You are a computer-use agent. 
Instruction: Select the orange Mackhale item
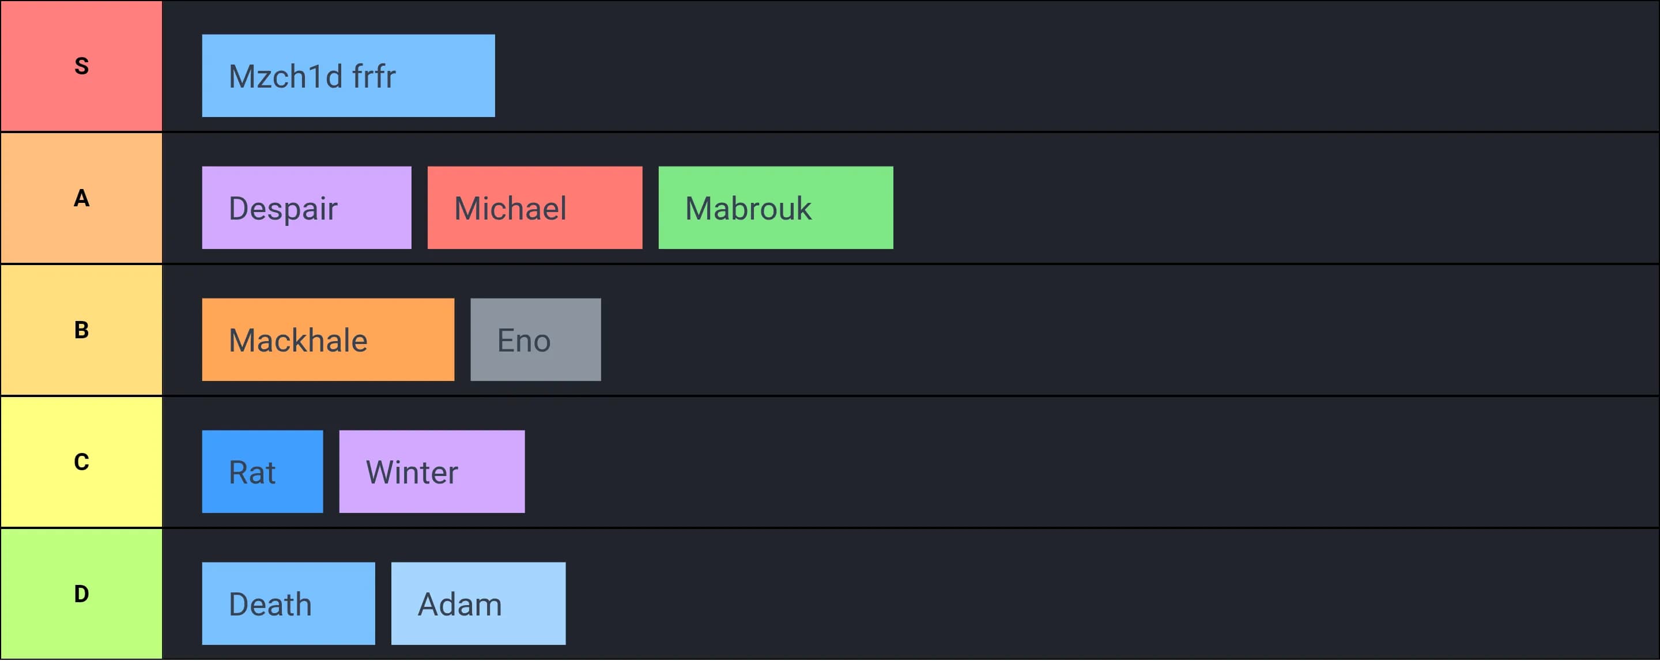pos(327,339)
